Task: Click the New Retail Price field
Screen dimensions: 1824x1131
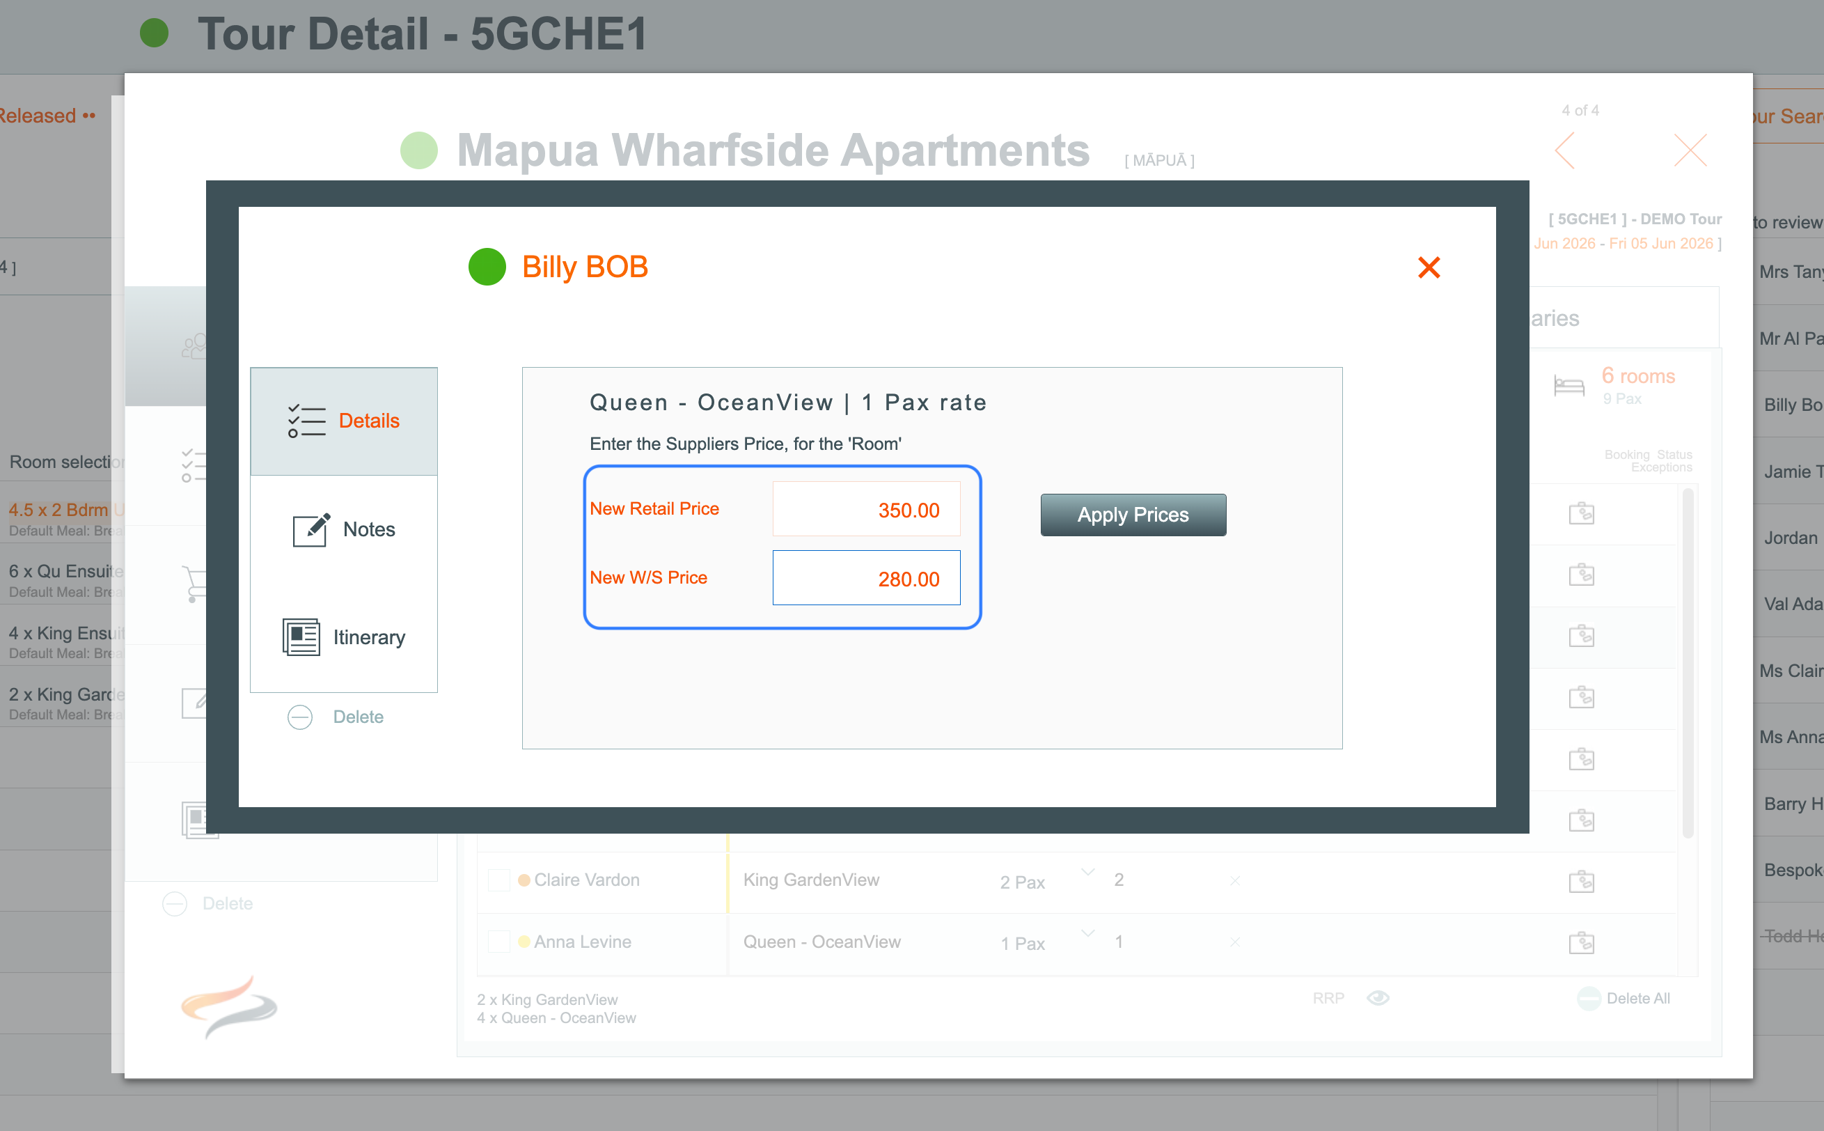Action: (865, 509)
